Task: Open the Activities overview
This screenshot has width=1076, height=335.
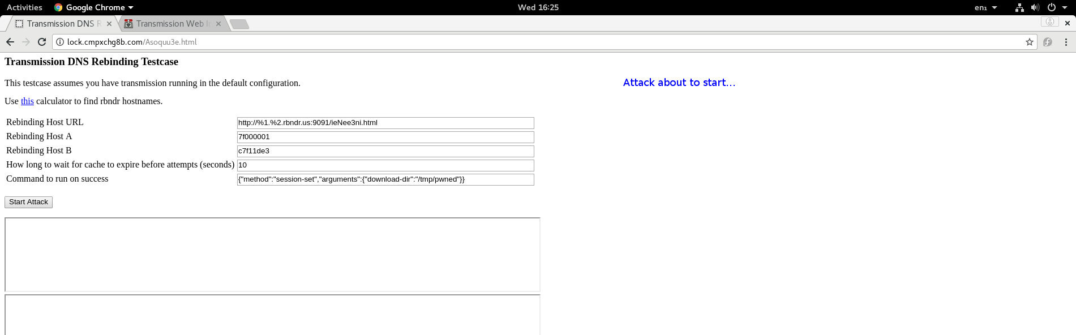Action: pos(24,7)
